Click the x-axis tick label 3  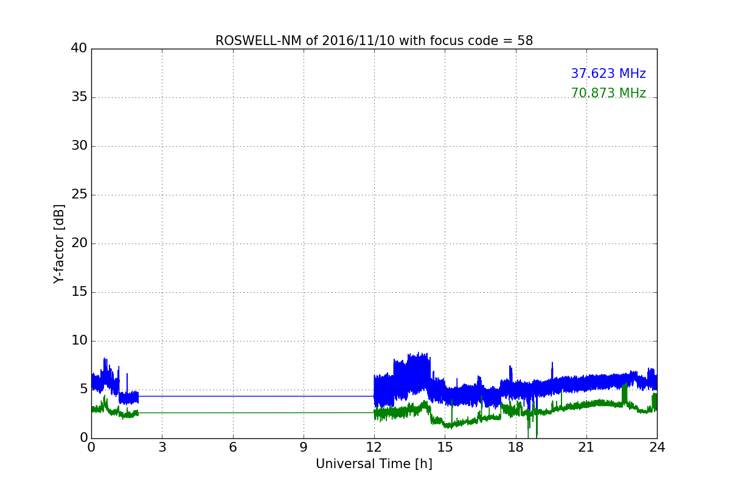pos(162,447)
